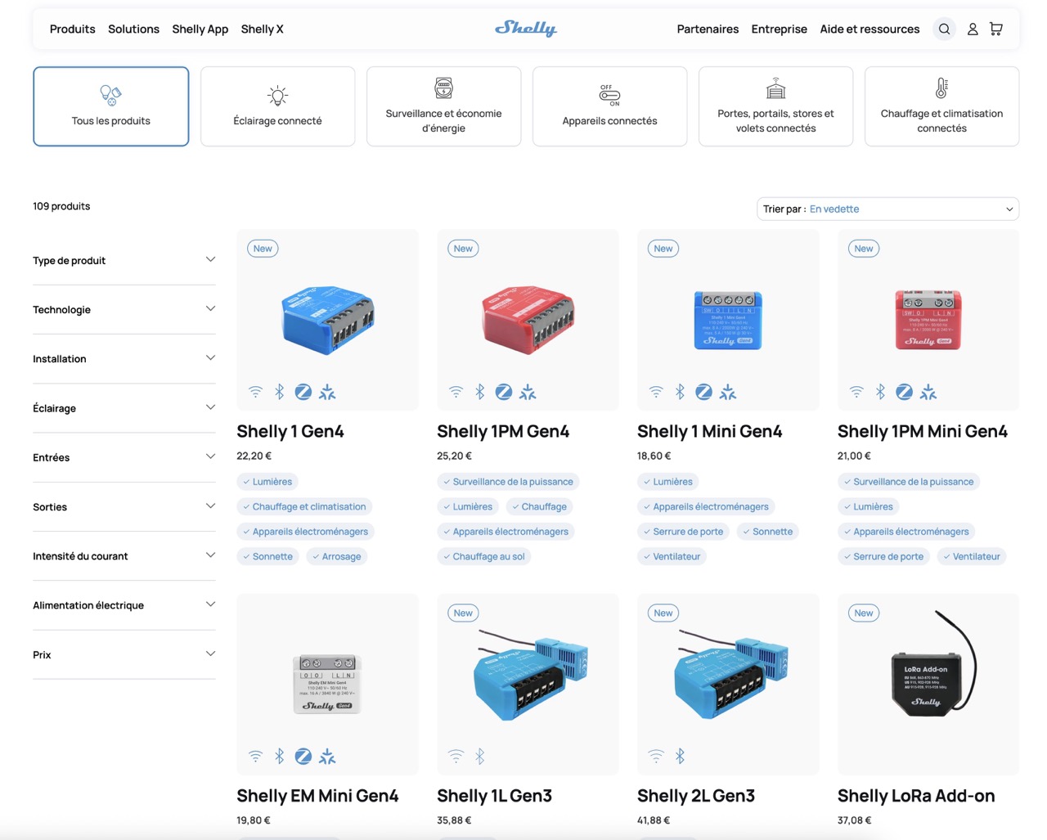The height and width of the screenshot is (840, 1047).
Task: Select the Zigbee icon under Shelly 1PM Gen4
Action: (503, 391)
